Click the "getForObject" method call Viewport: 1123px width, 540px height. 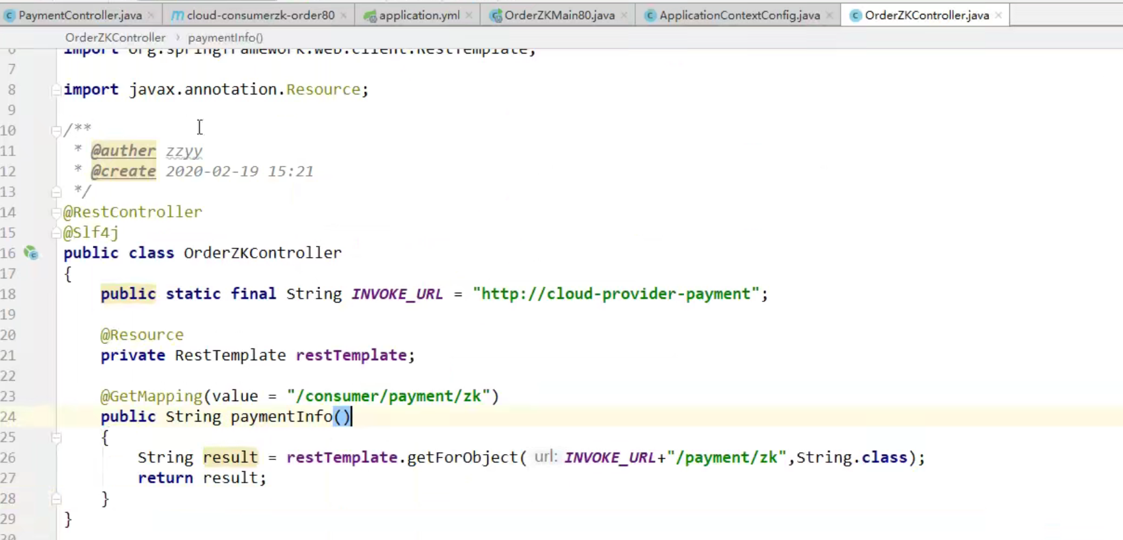(x=463, y=458)
